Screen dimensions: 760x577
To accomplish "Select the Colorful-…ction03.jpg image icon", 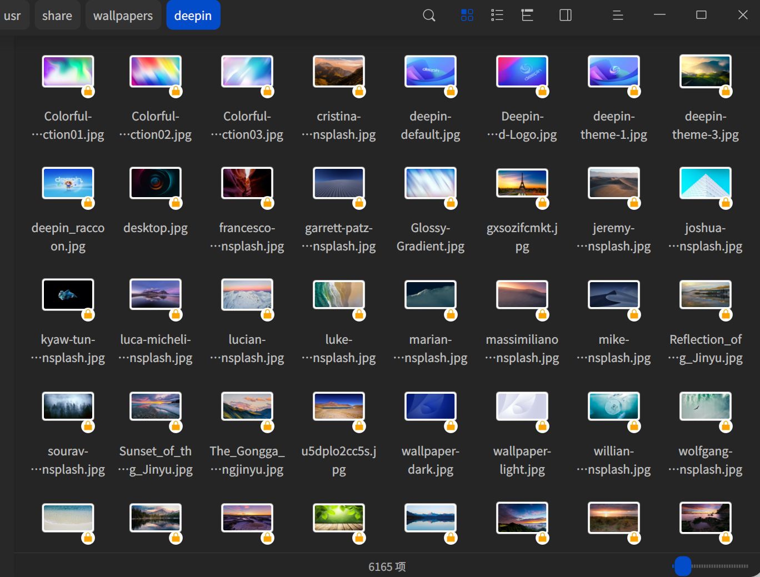I will [x=247, y=72].
